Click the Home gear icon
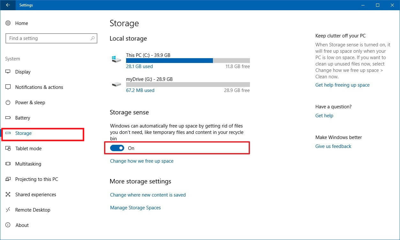Image resolution: width=400 pixels, height=240 pixels. point(8,23)
